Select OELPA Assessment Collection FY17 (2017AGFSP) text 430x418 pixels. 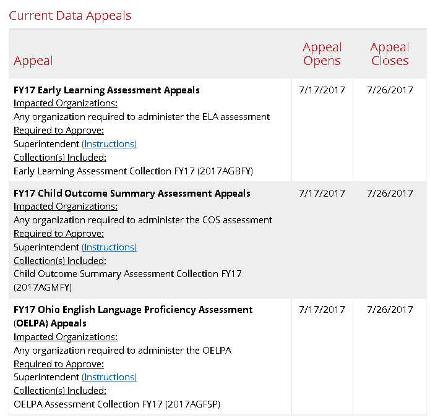point(117,404)
